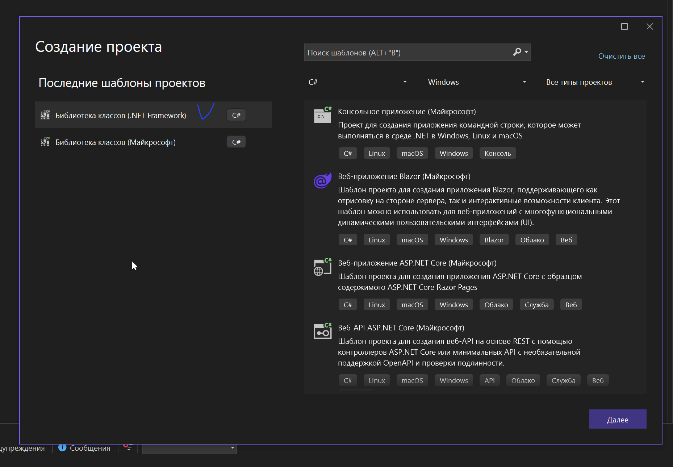Open the Windows platform filter dropdown
Screen dimensions: 673x467
(477, 82)
